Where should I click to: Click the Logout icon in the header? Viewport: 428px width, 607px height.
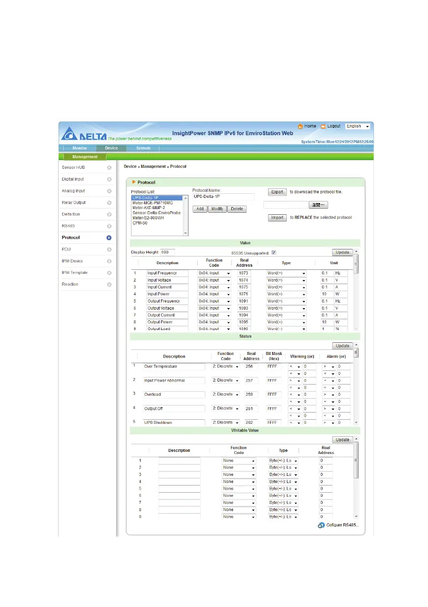pos(323,126)
